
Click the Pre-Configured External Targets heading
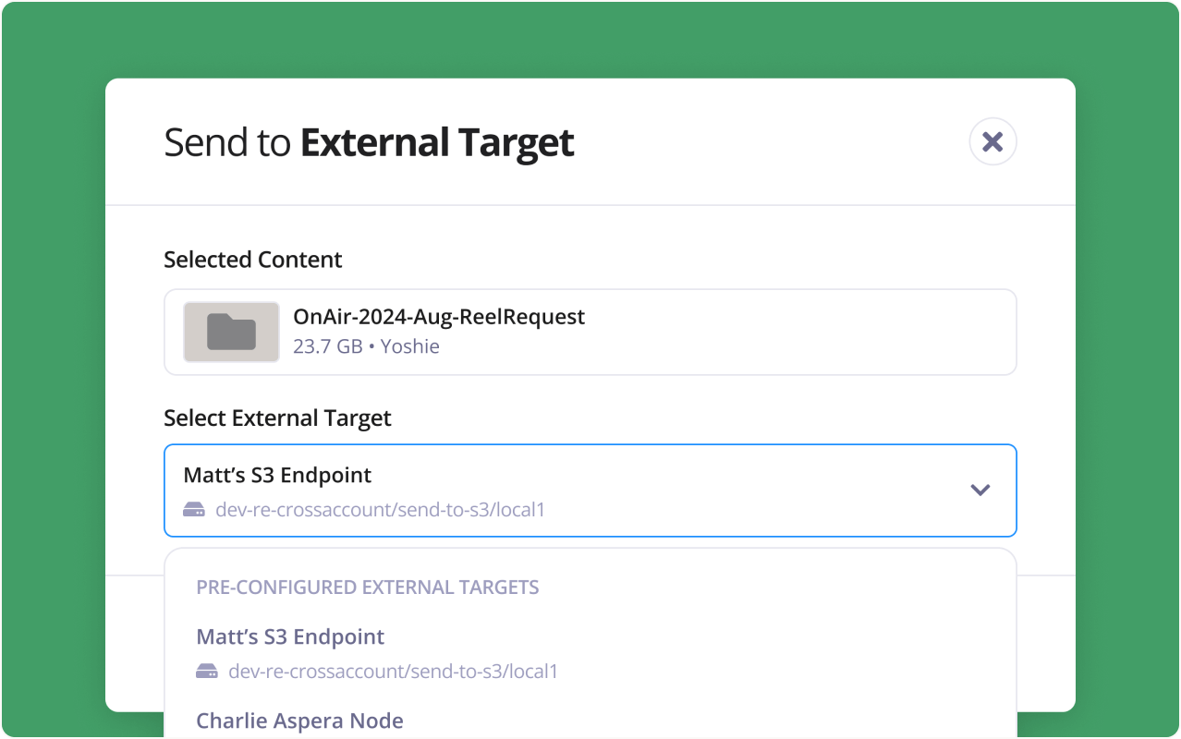367,587
